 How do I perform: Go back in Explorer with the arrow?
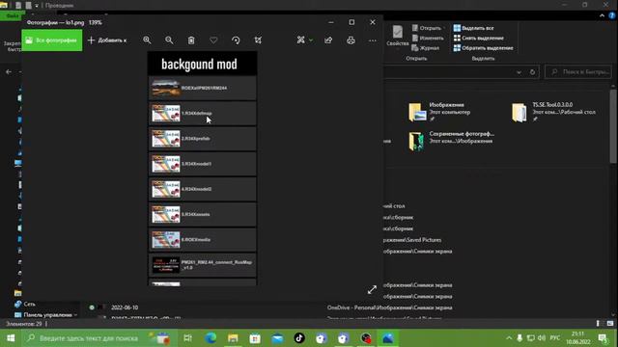(x=9, y=72)
